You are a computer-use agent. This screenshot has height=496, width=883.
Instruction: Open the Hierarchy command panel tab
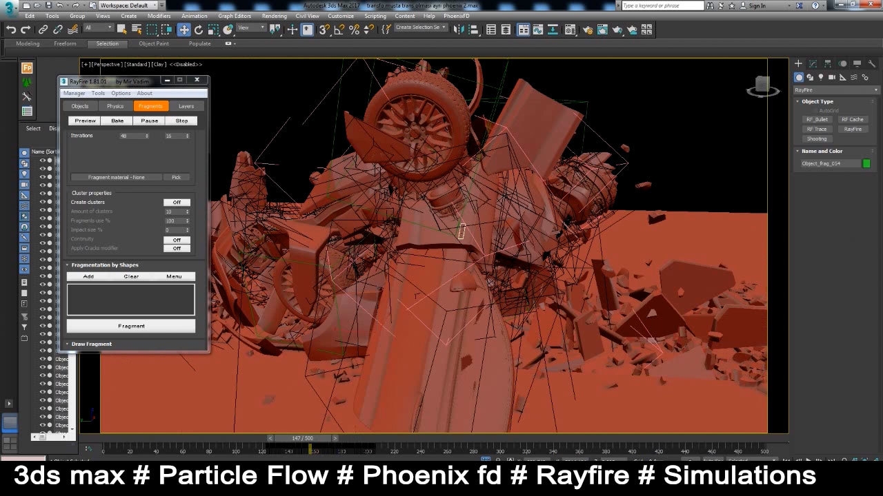826,64
